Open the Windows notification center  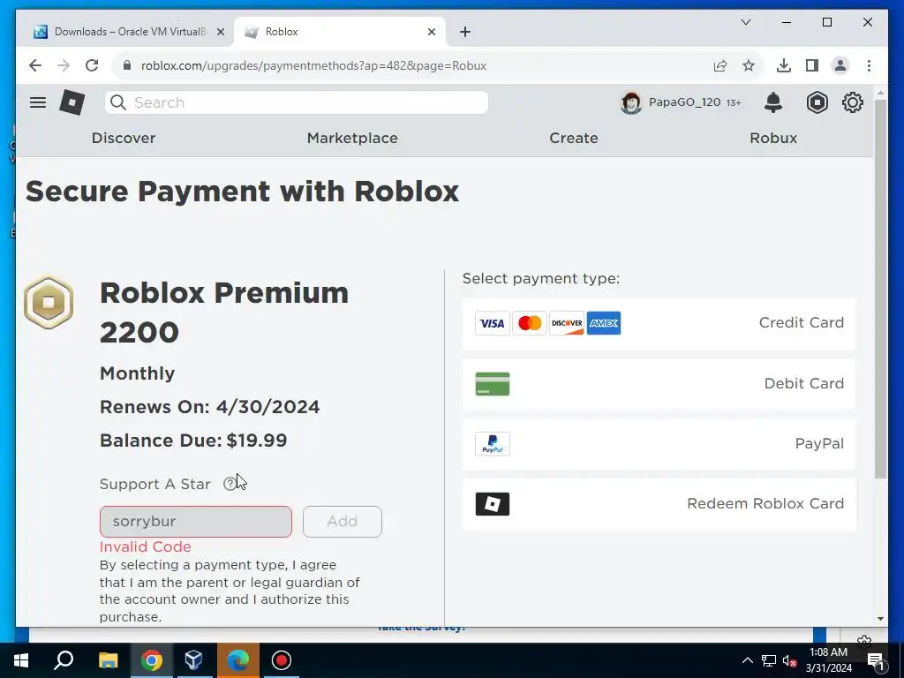pyautogui.click(x=875, y=660)
